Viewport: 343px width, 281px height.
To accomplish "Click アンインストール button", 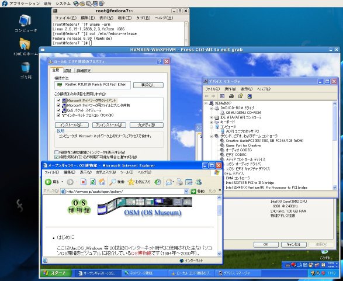I will tap(109, 125).
